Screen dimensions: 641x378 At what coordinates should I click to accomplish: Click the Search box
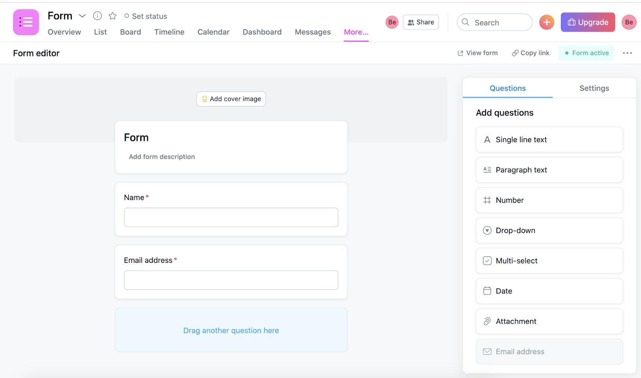[x=494, y=22]
